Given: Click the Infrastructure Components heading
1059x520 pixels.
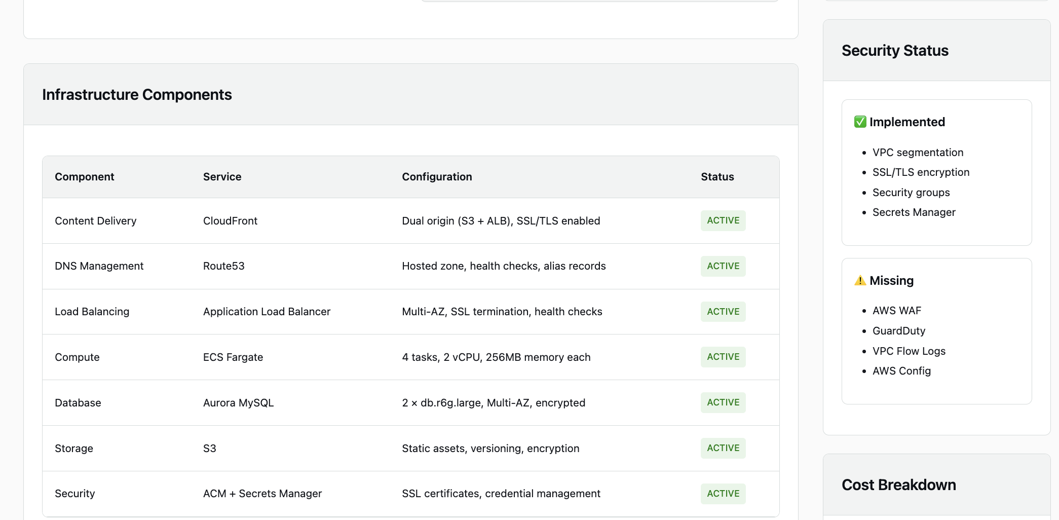Looking at the screenshot, I should pos(137,95).
